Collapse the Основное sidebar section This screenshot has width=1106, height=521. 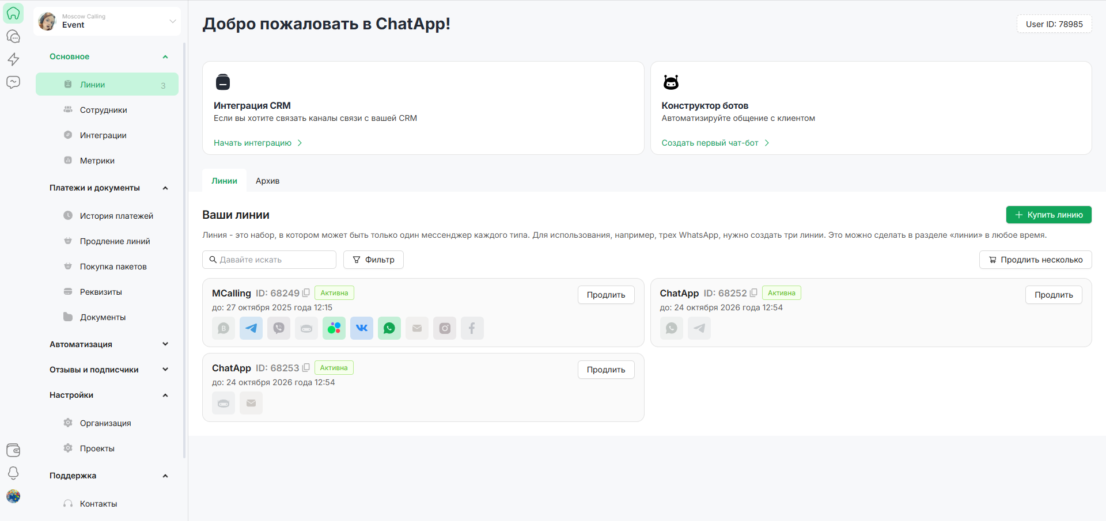pyautogui.click(x=165, y=57)
